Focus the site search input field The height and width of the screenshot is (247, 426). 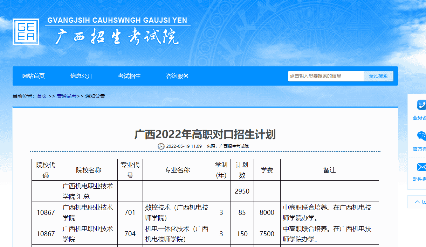pos(326,76)
